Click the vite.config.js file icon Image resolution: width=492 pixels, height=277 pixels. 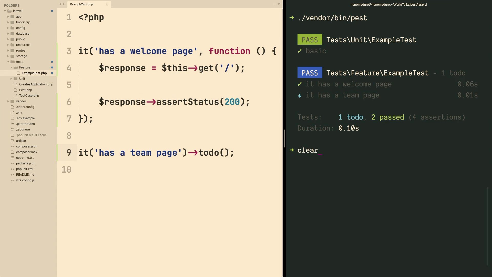pos(12,180)
